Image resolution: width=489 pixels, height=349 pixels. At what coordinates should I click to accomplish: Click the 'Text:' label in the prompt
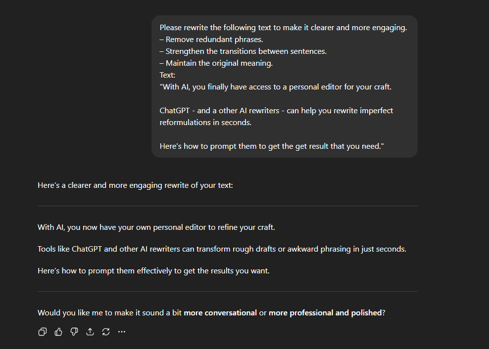pos(167,75)
